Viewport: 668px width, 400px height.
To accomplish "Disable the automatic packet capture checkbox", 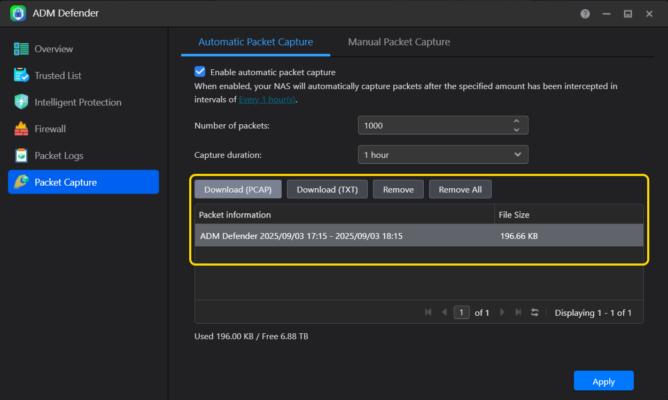I will pyautogui.click(x=200, y=72).
